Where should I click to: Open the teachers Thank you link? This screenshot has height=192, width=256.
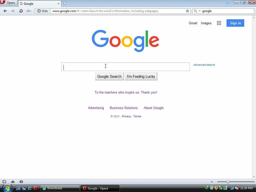[126, 92]
